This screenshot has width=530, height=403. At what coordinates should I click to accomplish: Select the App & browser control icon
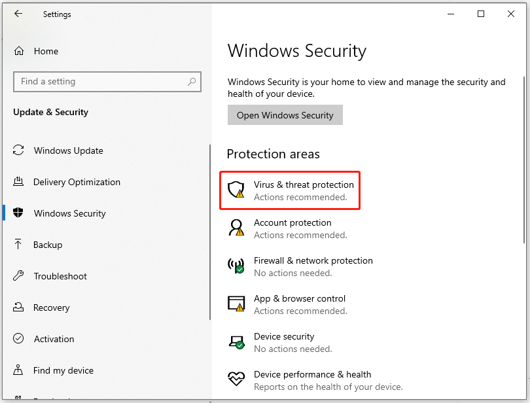point(236,304)
